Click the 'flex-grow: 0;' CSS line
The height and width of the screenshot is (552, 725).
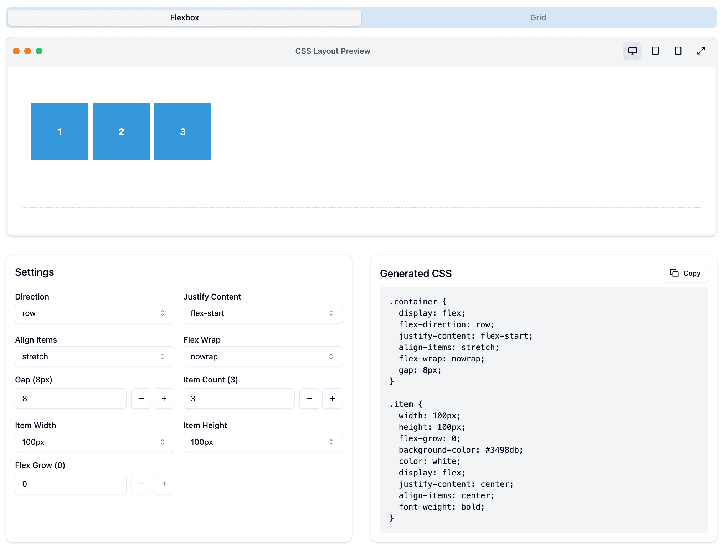click(x=430, y=438)
